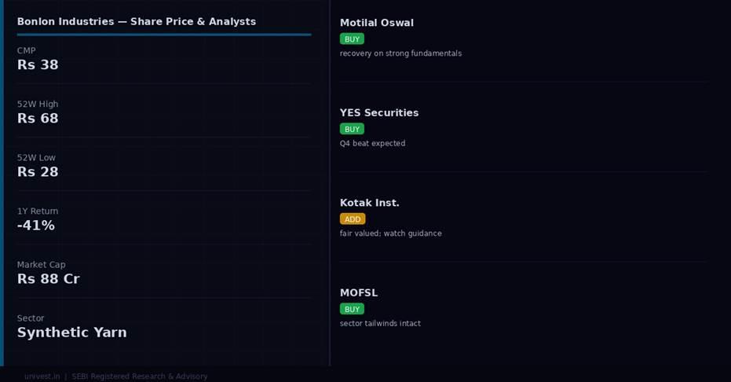Click the Rs 88 Cr value
The height and width of the screenshot is (382, 731).
(x=49, y=279)
